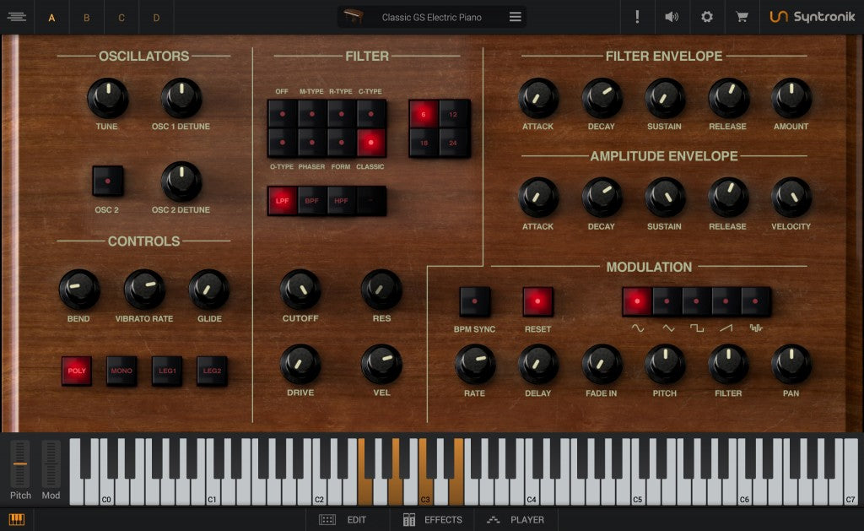Enable the HPF filter mode
The width and height of the screenshot is (864, 531).
343,201
